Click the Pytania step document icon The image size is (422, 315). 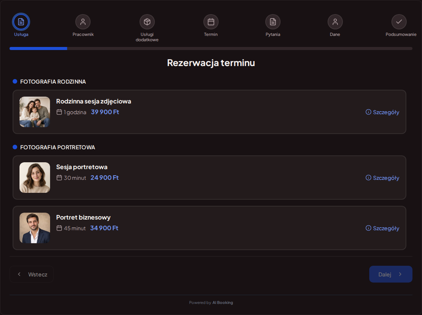click(273, 22)
